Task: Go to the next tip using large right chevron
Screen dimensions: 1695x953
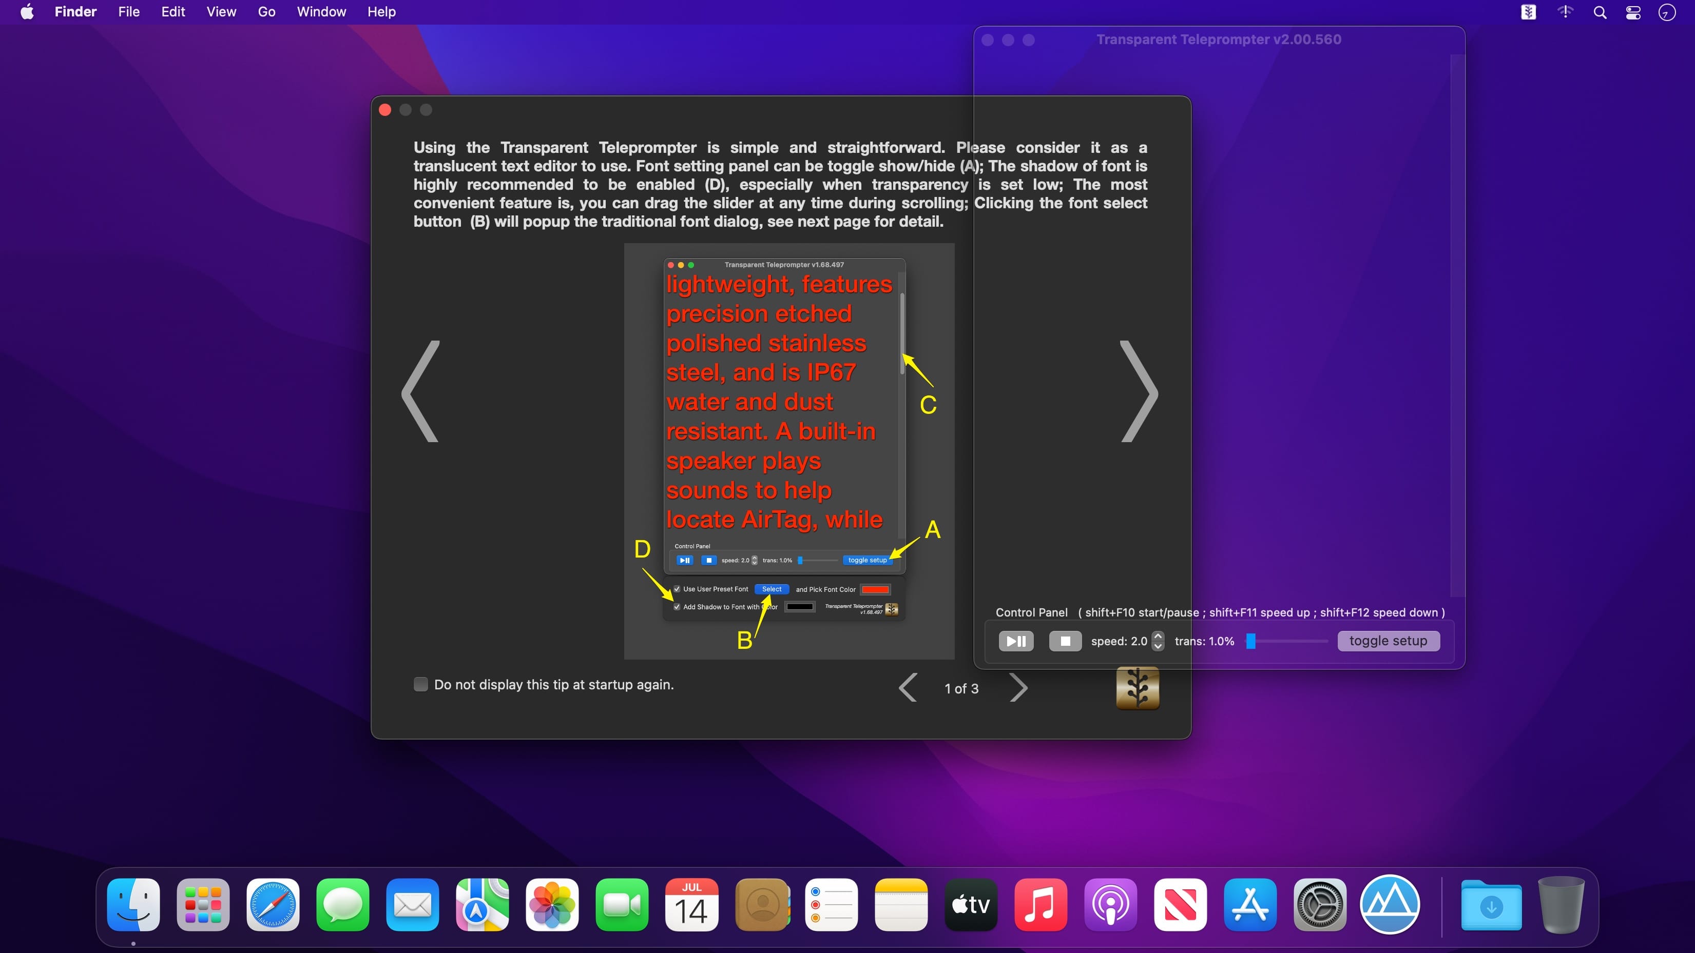Action: [x=1139, y=391]
